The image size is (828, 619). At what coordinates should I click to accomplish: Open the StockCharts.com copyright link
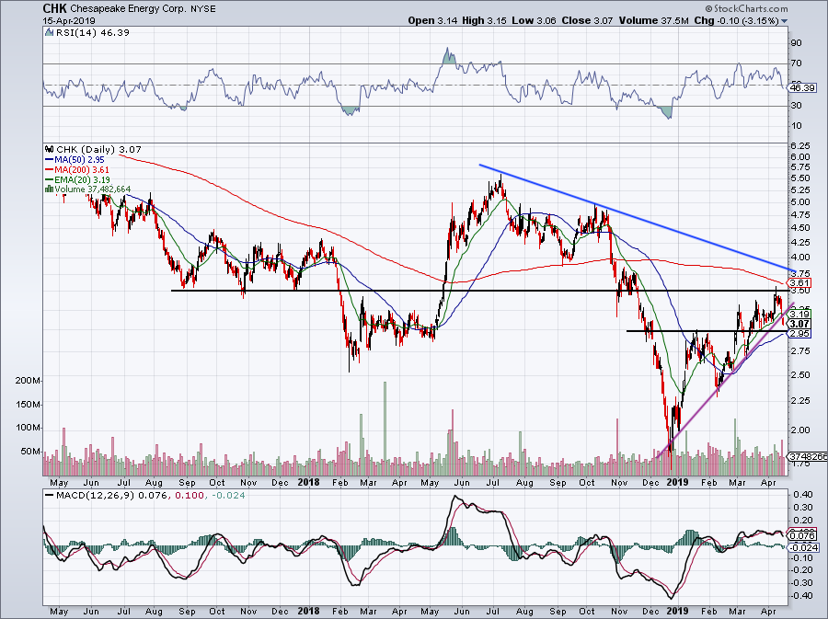coord(747,8)
